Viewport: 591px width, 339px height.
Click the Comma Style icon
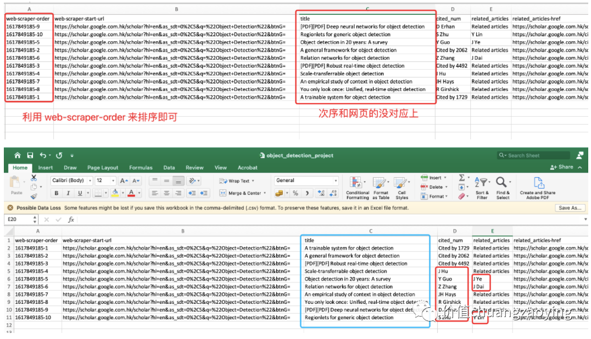click(x=307, y=193)
